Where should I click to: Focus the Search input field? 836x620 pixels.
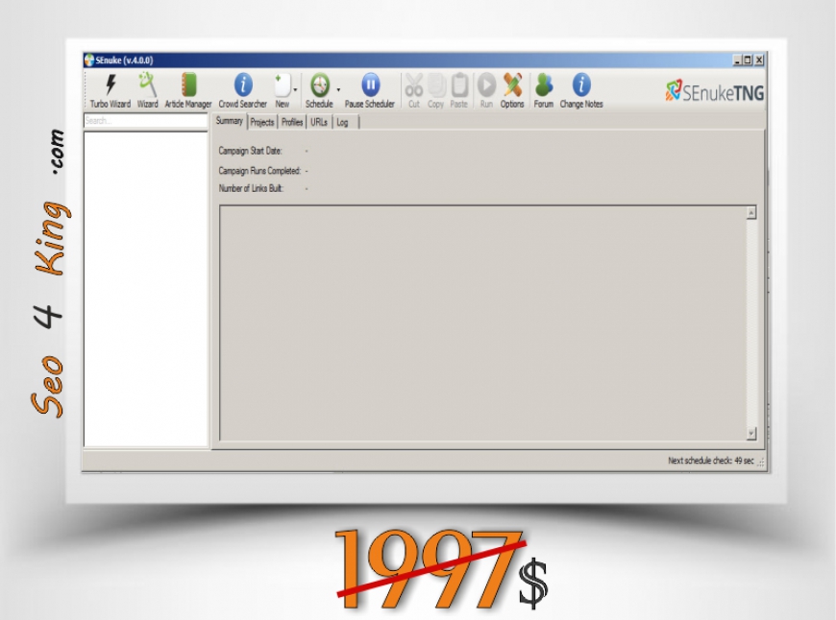click(145, 121)
